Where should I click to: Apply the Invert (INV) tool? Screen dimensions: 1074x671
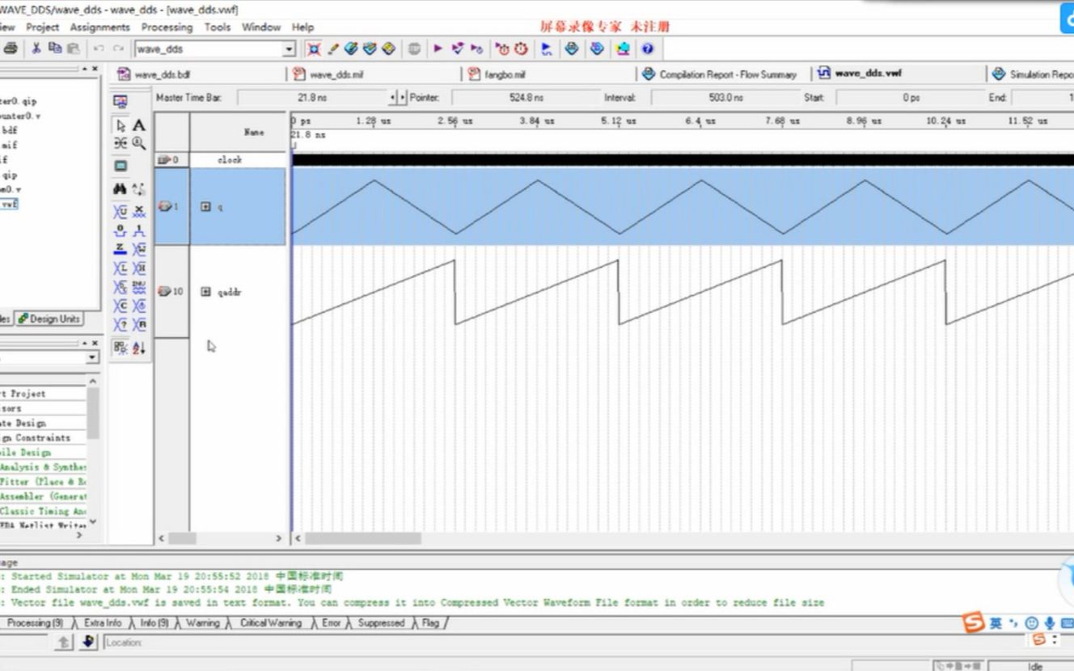[139, 287]
